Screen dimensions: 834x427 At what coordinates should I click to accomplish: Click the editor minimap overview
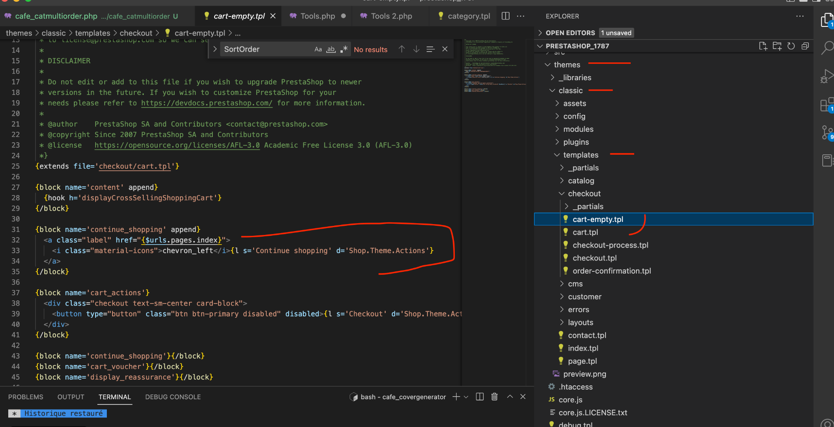tap(494, 66)
